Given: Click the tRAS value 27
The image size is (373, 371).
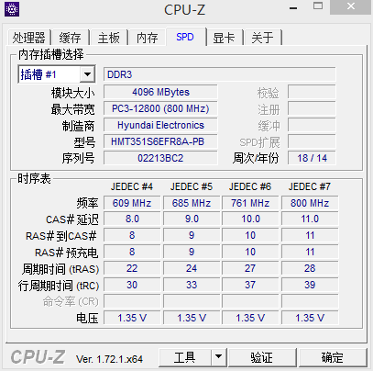Looking at the screenshot, I should coord(250,268).
